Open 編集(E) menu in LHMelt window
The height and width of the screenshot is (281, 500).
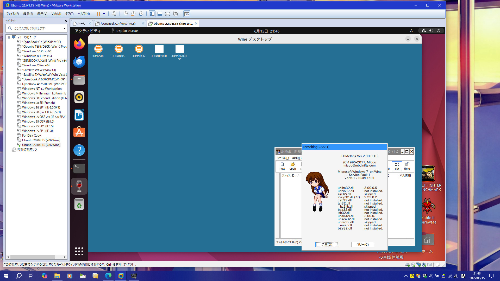(x=297, y=158)
